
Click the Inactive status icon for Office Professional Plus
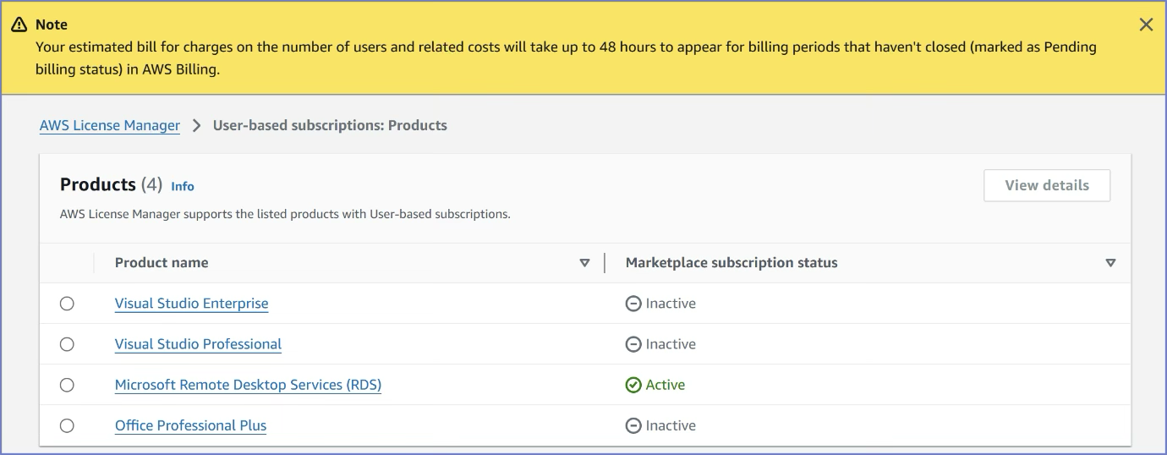633,425
